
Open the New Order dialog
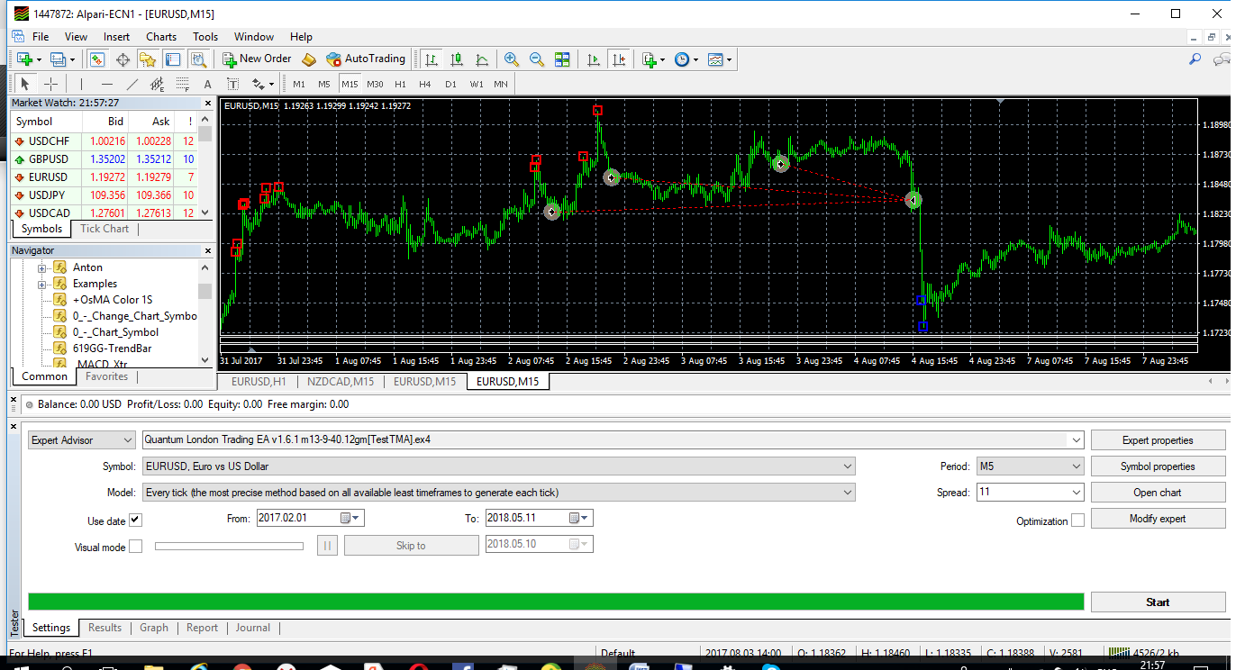pos(257,59)
